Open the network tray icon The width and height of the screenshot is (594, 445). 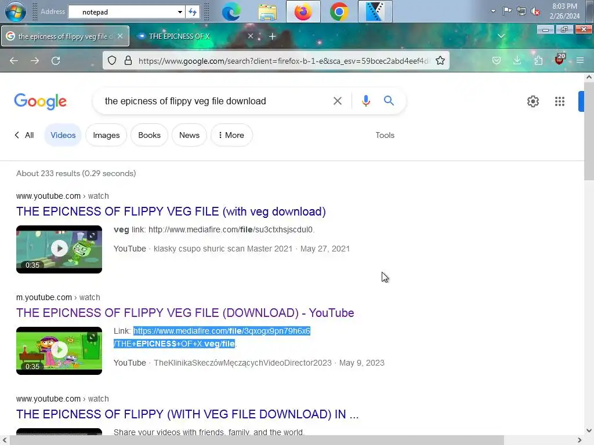point(521,12)
